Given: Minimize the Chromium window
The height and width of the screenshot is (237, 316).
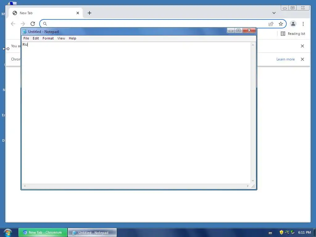Looking at the screenshot, I should pos(285,8).
